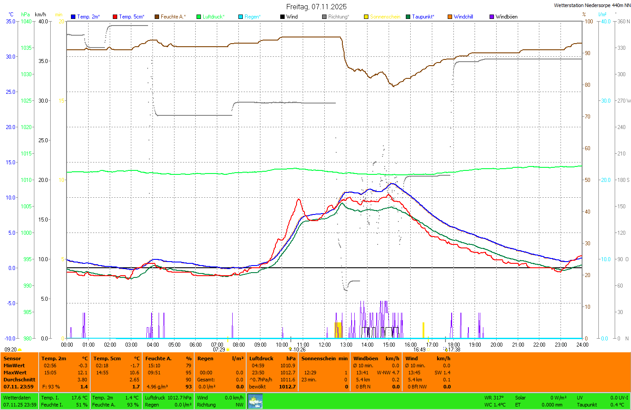Click the sun icon beside 16:49

[429, 350]
